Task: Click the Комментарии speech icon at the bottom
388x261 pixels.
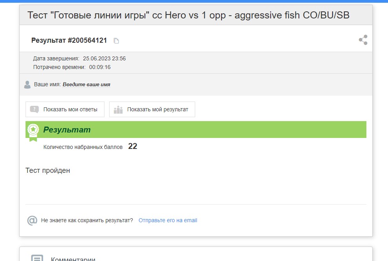Action: (37, 258)
